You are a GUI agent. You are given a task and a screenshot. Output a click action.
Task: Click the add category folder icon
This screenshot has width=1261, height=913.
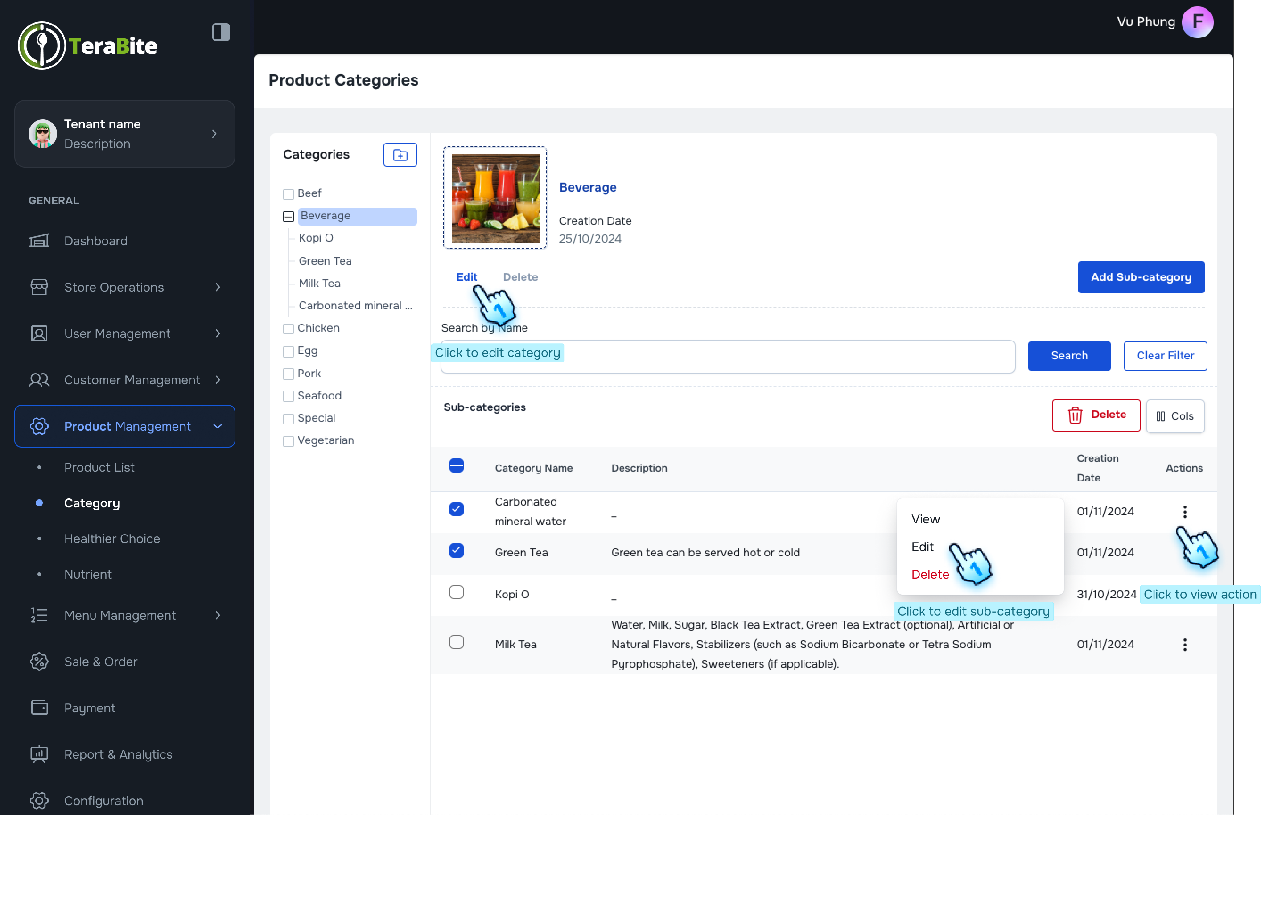click(400, 155)
